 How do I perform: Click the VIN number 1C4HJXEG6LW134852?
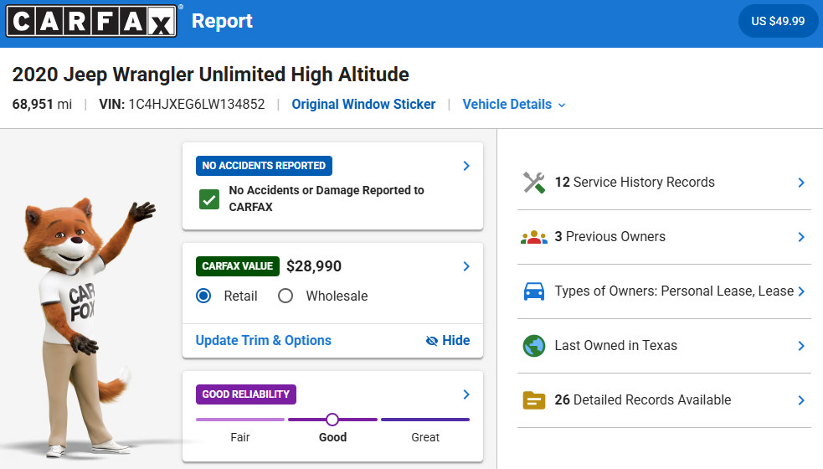tap(196, 104)
